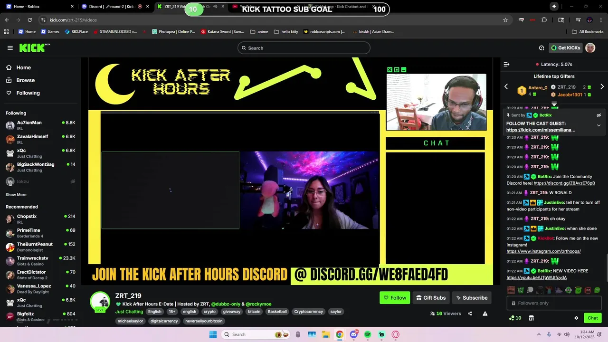Pick the angry red face emote
Viewport: 608px width, 342px height.
click(588, 290)
